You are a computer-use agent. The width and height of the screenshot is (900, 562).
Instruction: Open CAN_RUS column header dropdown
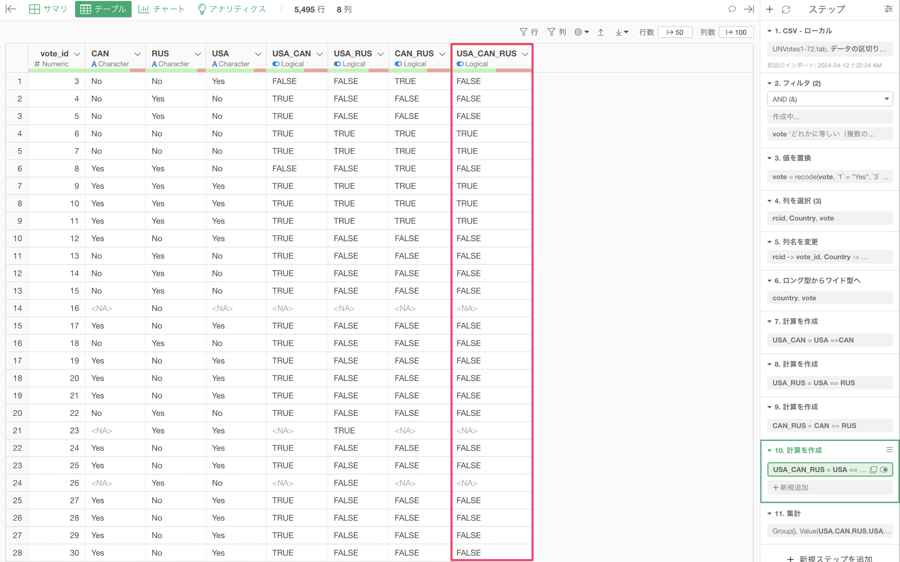tap(443, 54)
